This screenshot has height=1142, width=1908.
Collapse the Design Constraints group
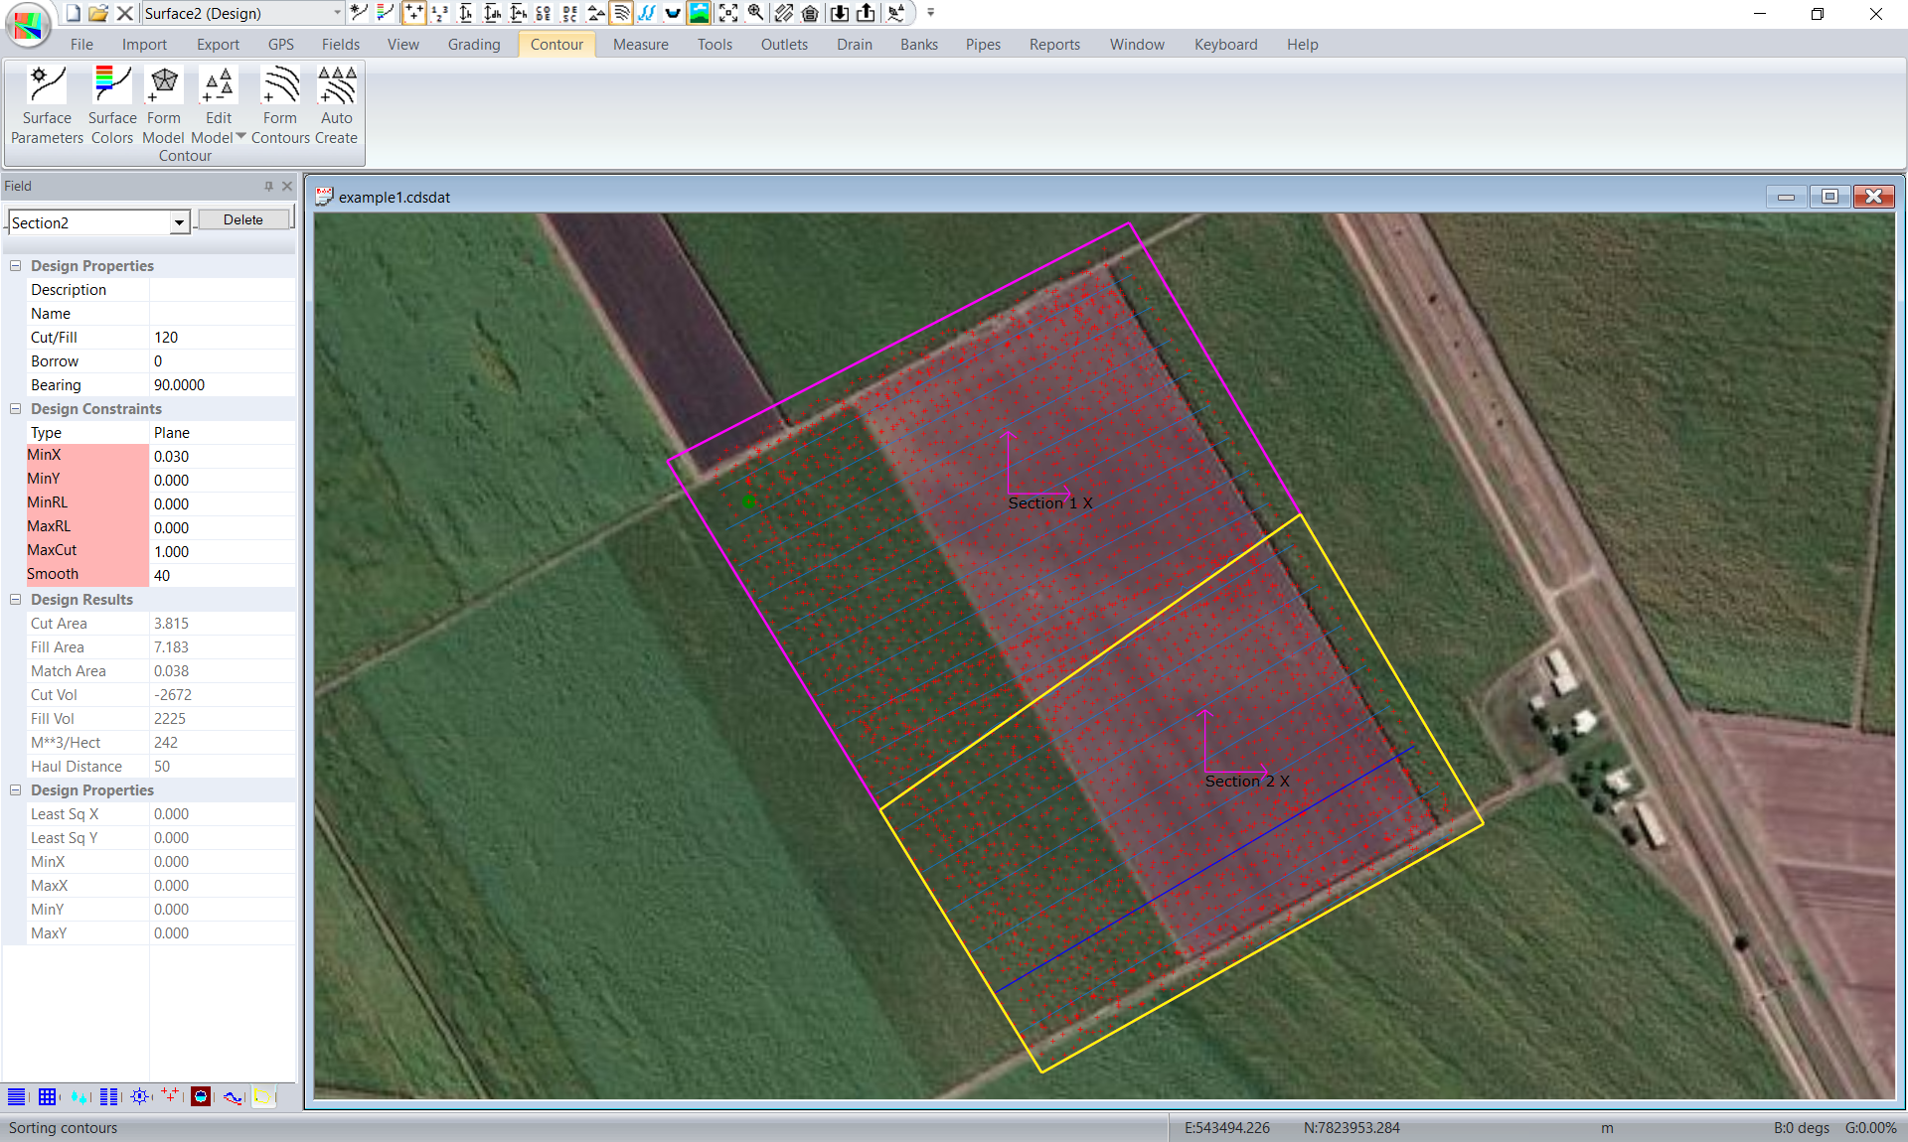(15, 409)
